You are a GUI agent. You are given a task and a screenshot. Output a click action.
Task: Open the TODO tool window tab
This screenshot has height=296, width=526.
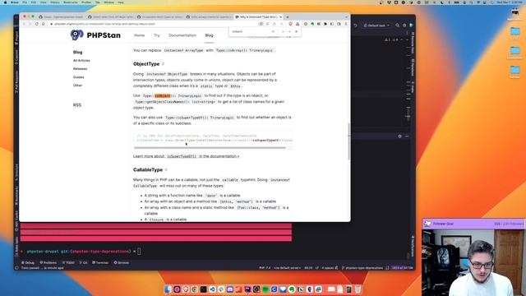pyautogui.click(x=68, y=263)
